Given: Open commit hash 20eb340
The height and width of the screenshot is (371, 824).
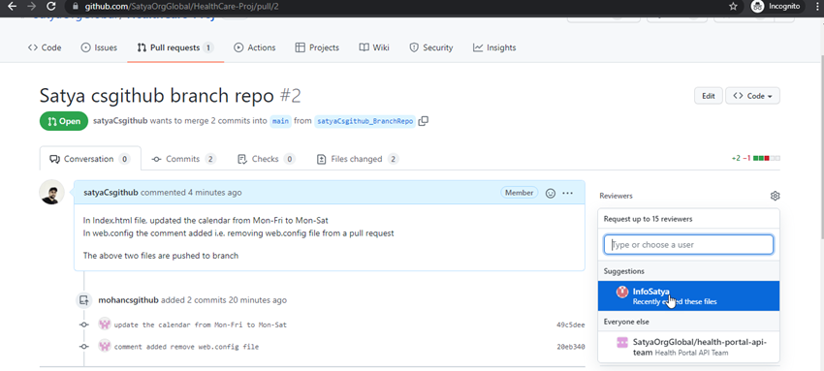Looking at the screenshot, I should pos(571,347).
